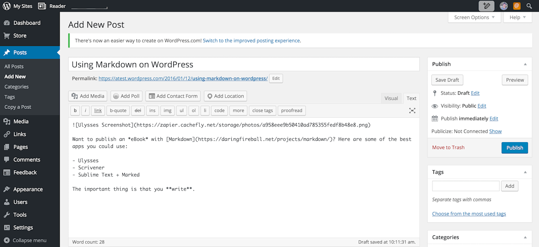Screen dimensions: 539x247
Task: Open Feedback in the sidebar
Action: [x=30, y=172]
